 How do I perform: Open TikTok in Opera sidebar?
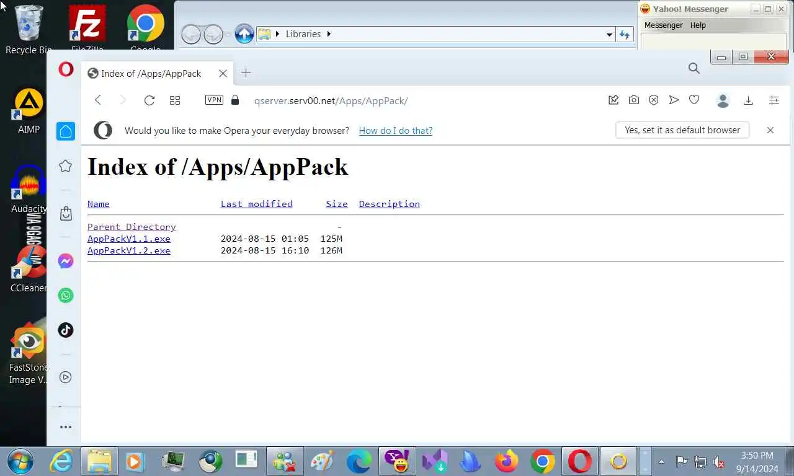pyautogui.click(x=66, y=330)
